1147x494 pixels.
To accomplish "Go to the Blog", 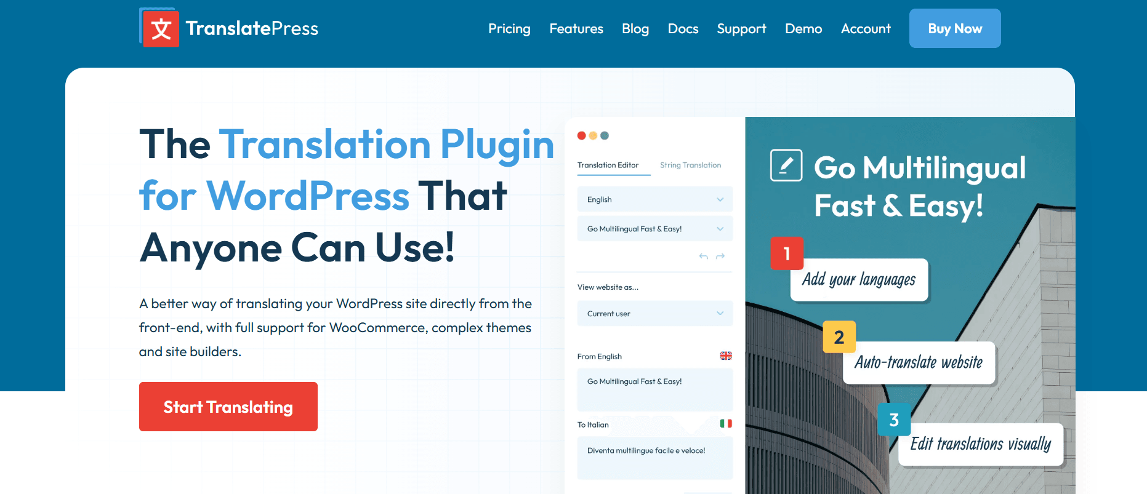I will [635, 29].
